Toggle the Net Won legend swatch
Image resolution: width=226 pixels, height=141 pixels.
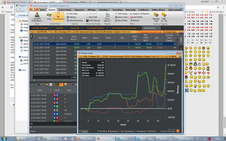tap(98, 131)
